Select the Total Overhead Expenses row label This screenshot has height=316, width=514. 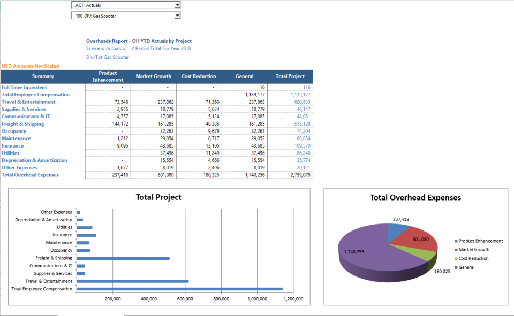pos(30,175)
